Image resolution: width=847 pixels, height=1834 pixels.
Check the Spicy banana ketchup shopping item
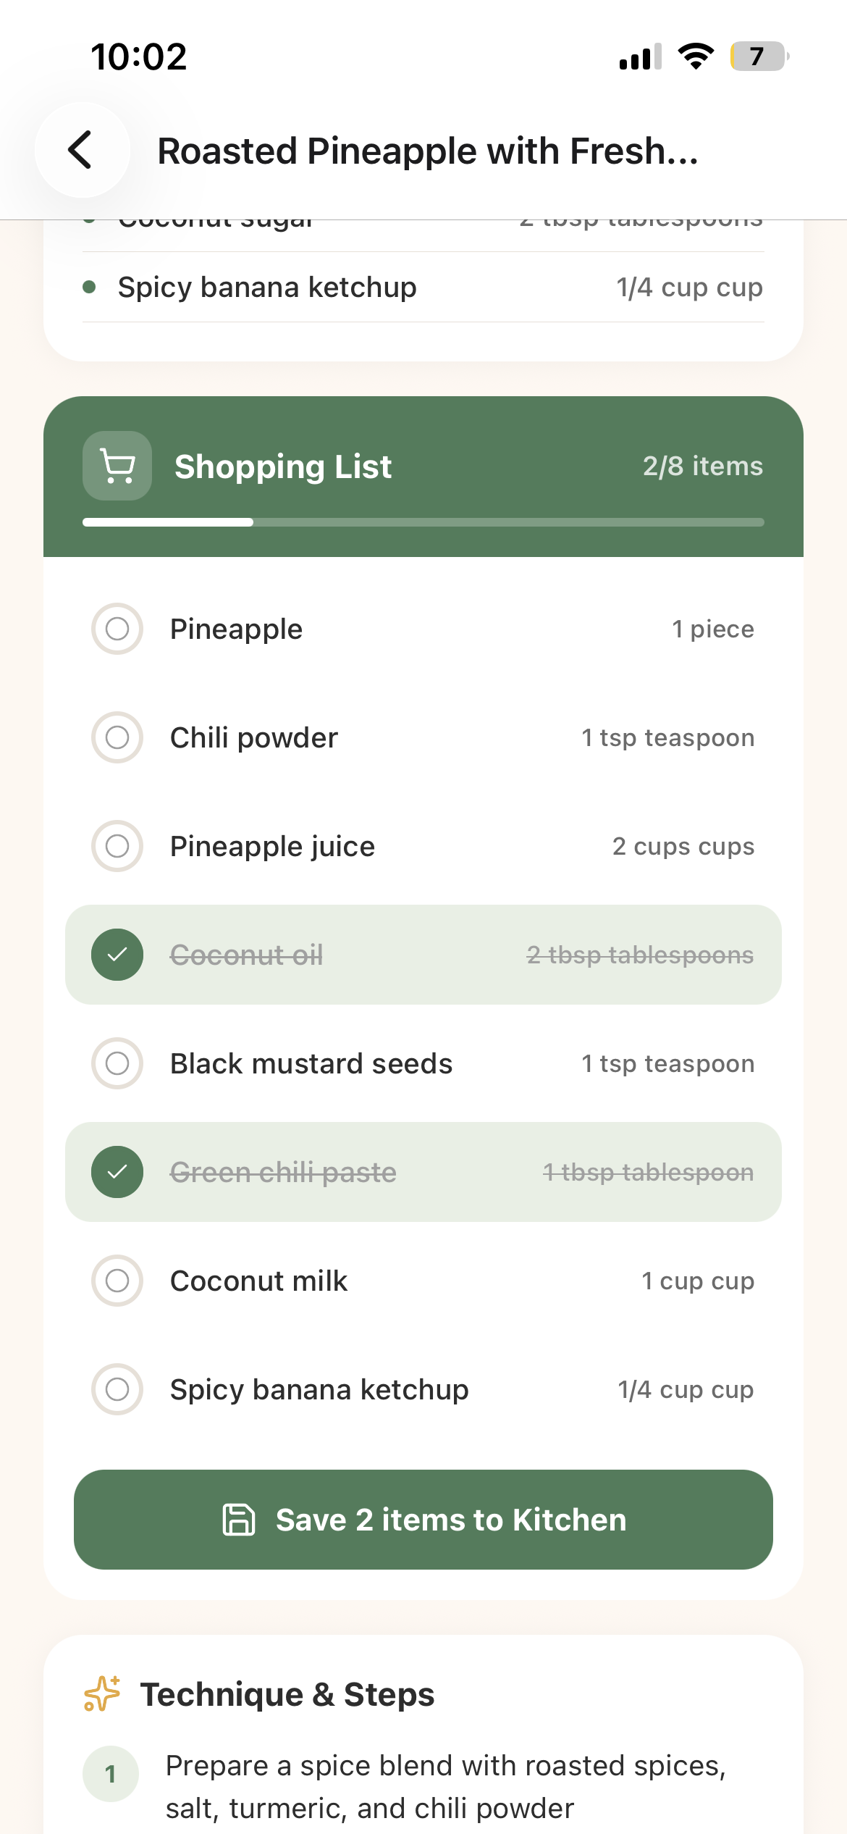point(117,1389)
